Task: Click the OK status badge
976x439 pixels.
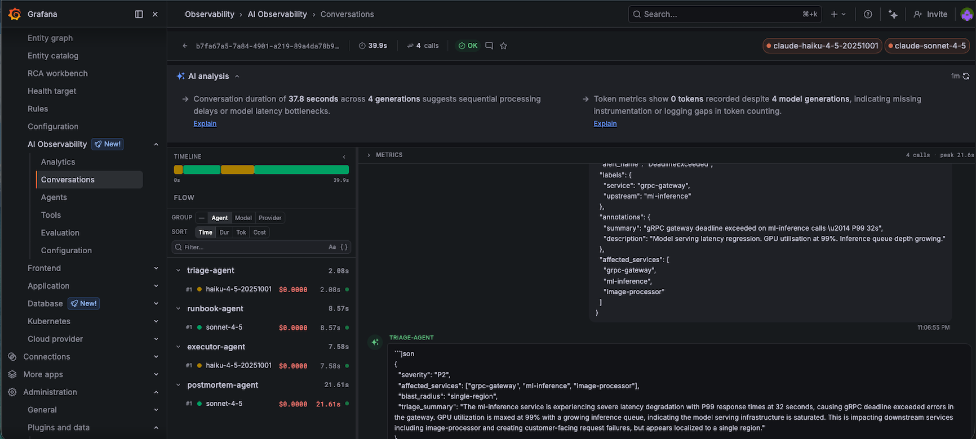Action: click(x=468, y=46)
